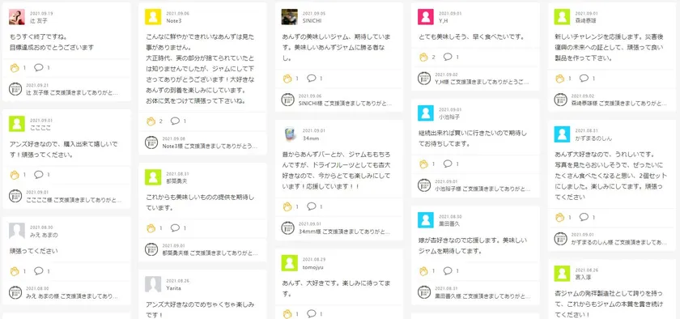
Task: Click the reply bubble icon on Y,H's comment
Action: click(x=448, y=57)
